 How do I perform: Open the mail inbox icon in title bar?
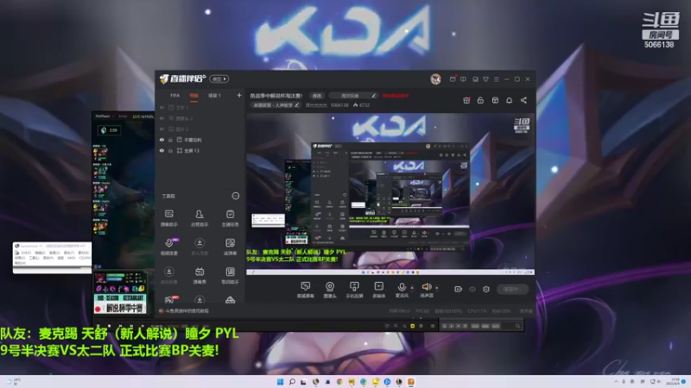click(453, 79)
